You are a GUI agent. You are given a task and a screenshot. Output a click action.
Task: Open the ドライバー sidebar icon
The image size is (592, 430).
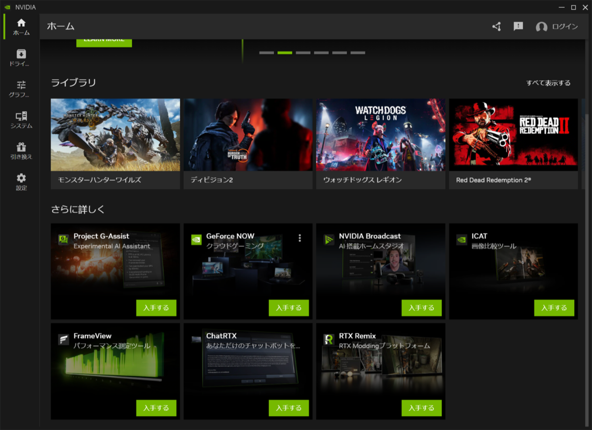21,54
